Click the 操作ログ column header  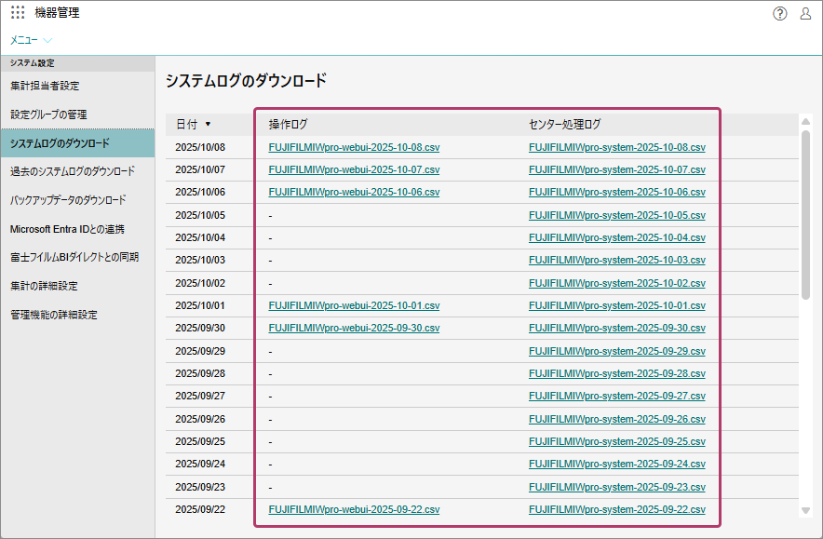[288, 125]
